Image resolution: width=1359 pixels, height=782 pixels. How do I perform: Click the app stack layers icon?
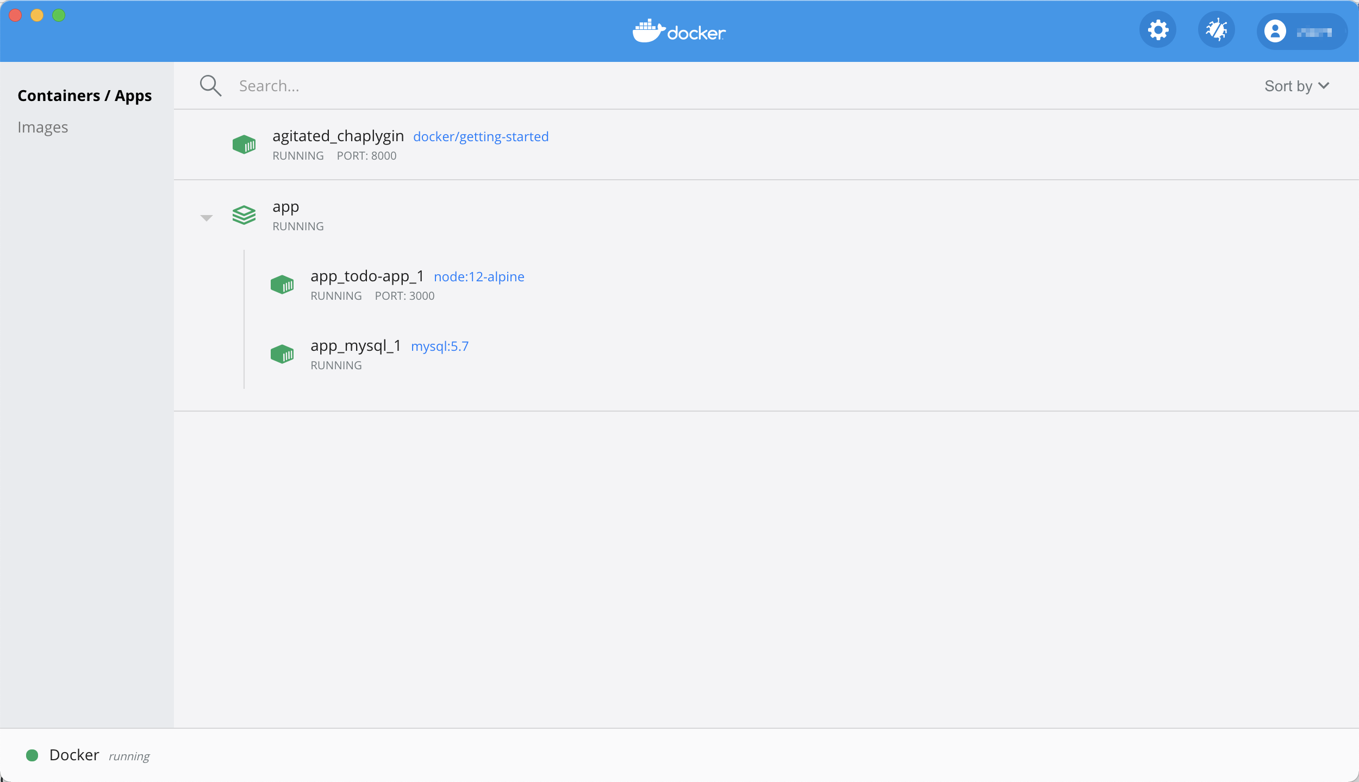pos(244,215)
